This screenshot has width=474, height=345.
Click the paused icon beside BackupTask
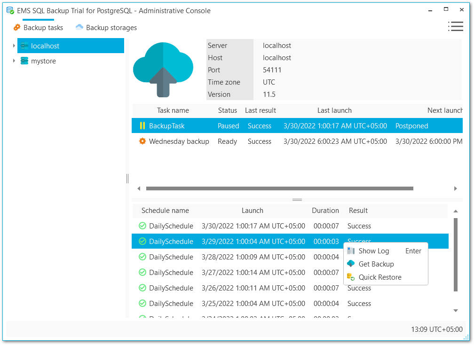(142, 126)
